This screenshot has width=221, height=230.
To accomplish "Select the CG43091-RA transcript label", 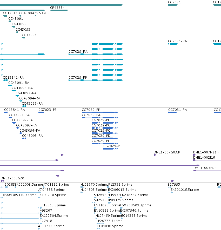I will 19,83.
